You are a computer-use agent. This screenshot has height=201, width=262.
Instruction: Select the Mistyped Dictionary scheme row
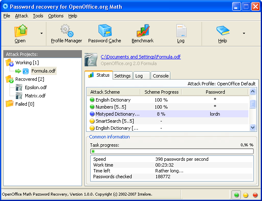118,114
